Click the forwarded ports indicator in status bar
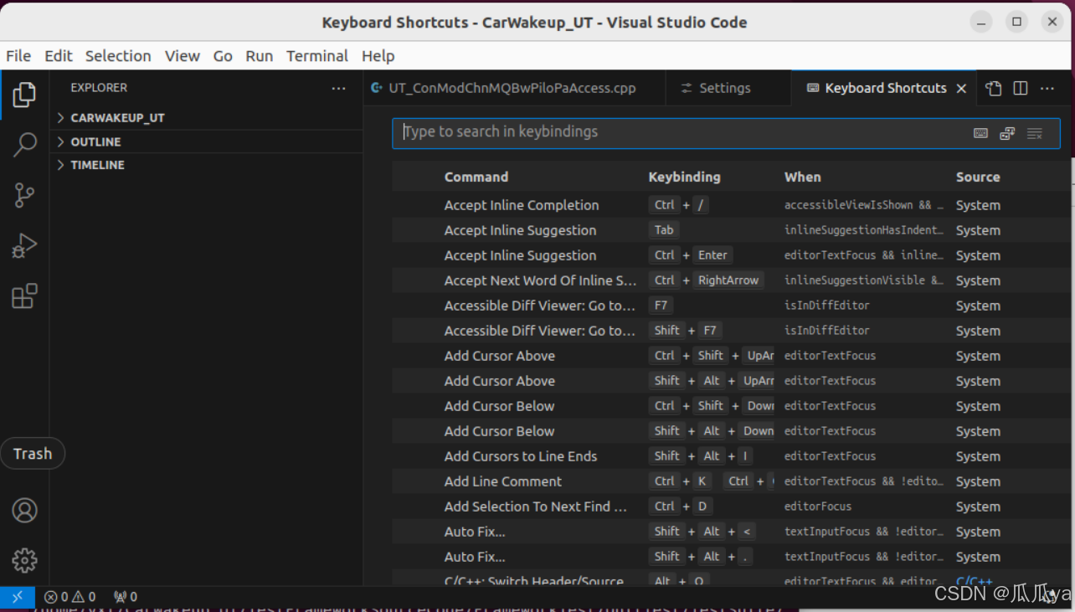This screenshot has width=1075, height=612. pyautogui.click(x=126, y=597)
